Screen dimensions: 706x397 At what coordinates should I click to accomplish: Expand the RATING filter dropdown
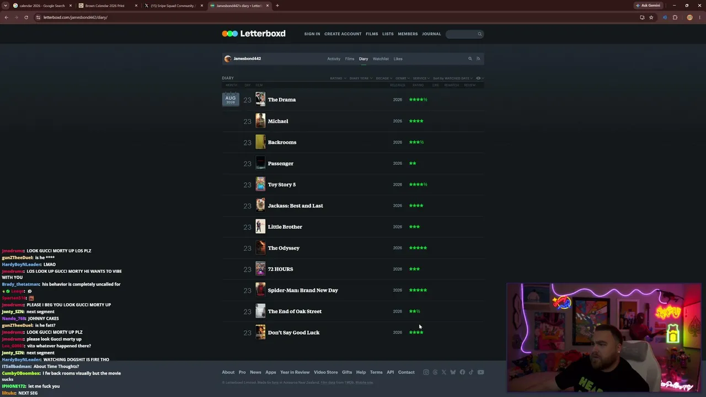click(338, 78)
